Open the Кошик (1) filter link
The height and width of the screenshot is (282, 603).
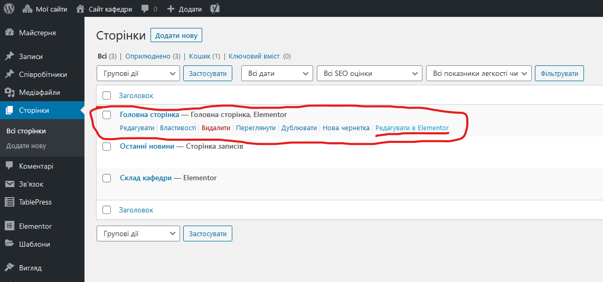204,56
